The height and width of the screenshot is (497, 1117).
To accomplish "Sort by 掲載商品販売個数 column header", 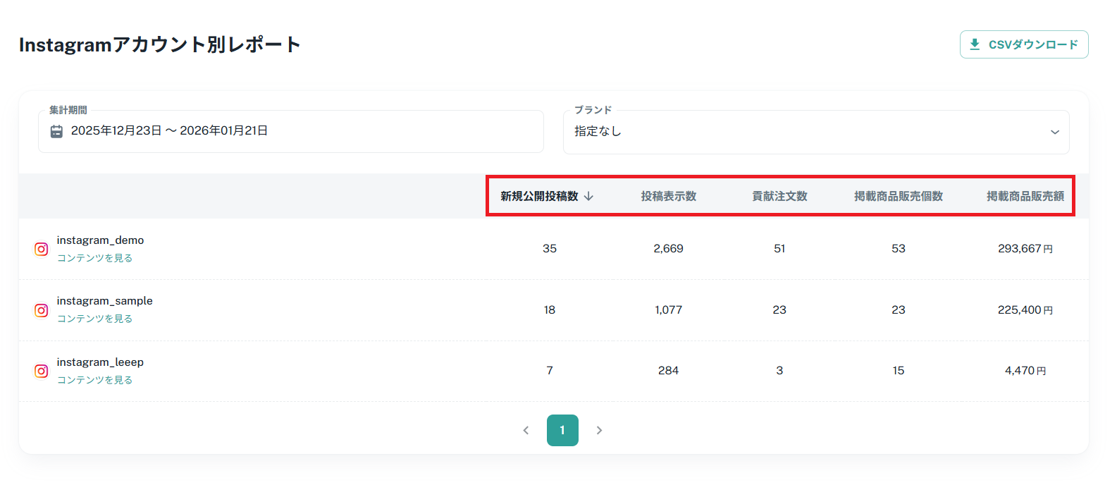I will point(898,196).
